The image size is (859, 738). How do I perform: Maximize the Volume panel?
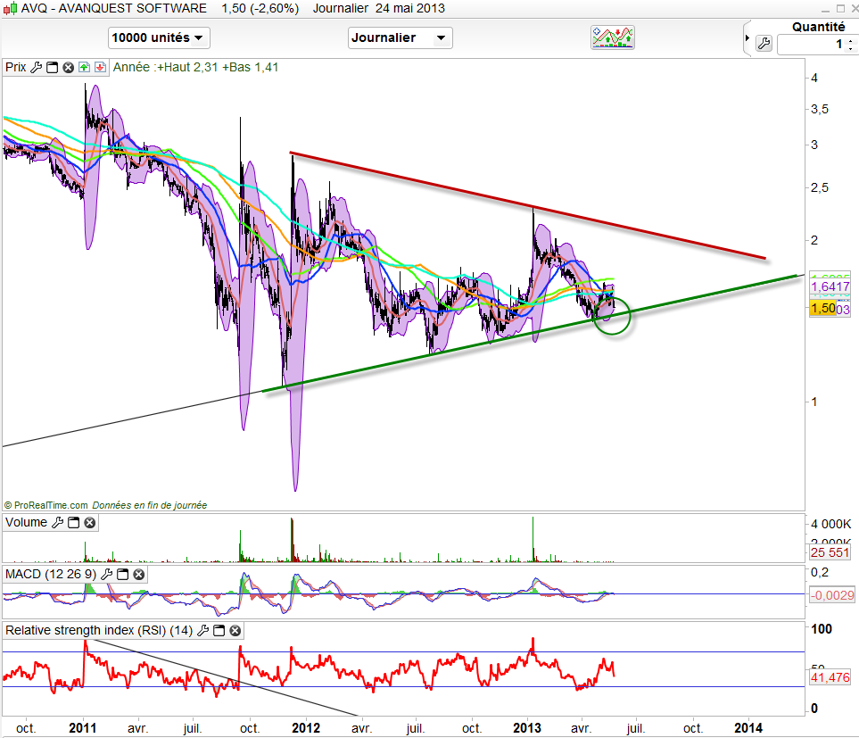[x=74, y=523]
